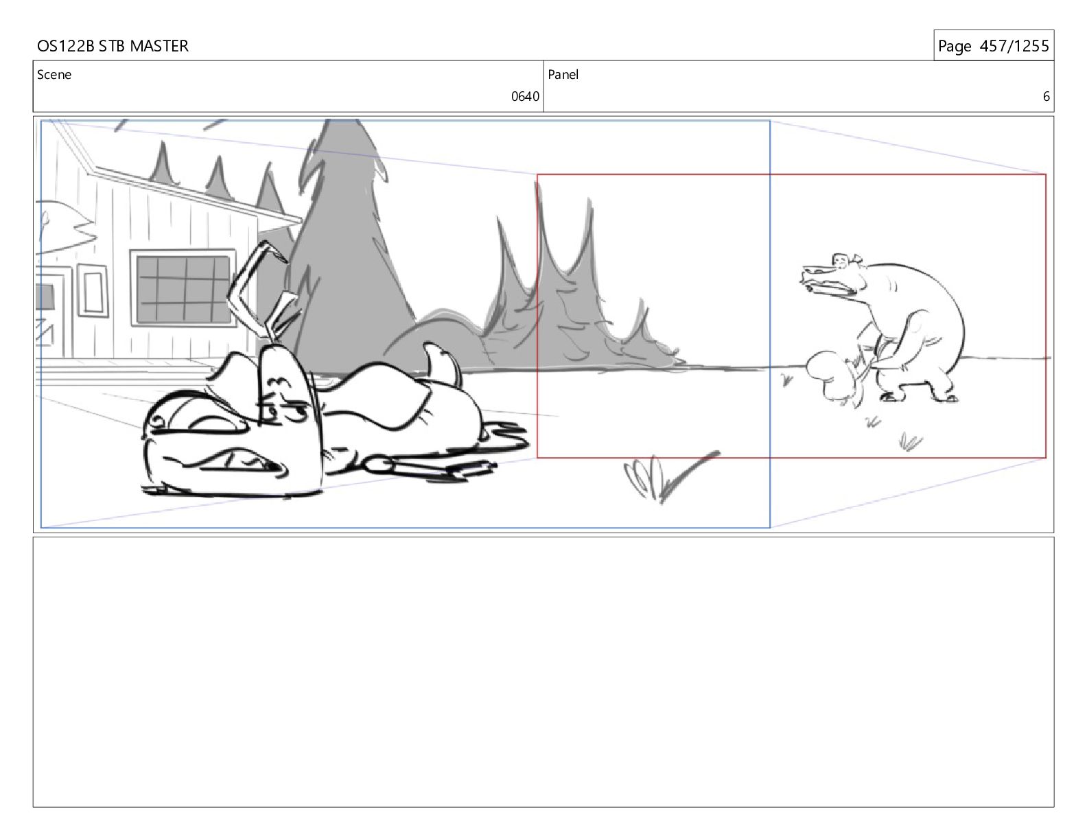Click the panel number '6'
This screenshot has height=840, width=1087.
(x=1047, y=97)
